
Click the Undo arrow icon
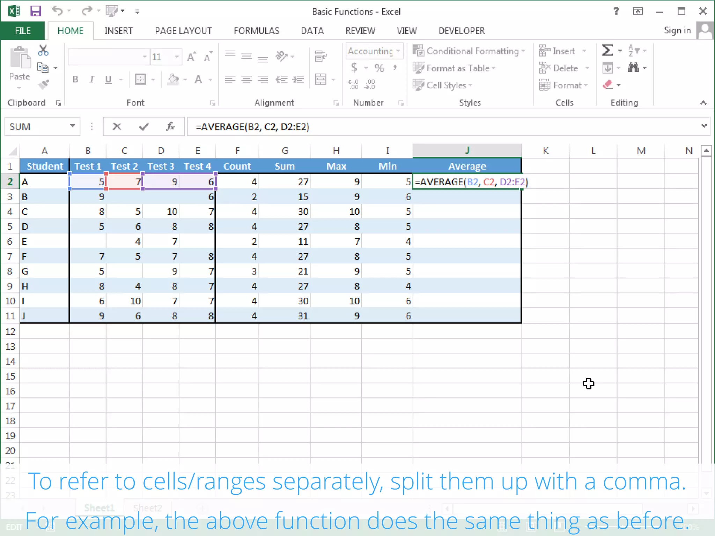57,11
